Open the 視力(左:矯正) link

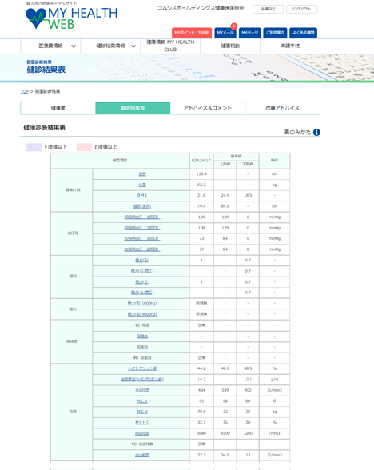click(x=142, y=293)
